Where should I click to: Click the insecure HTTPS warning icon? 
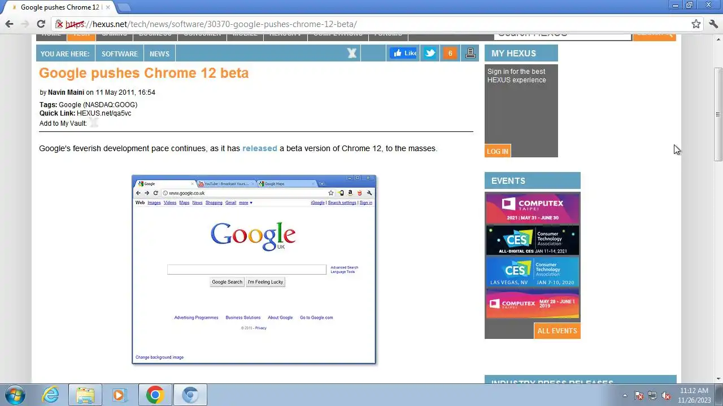[59, 24]
